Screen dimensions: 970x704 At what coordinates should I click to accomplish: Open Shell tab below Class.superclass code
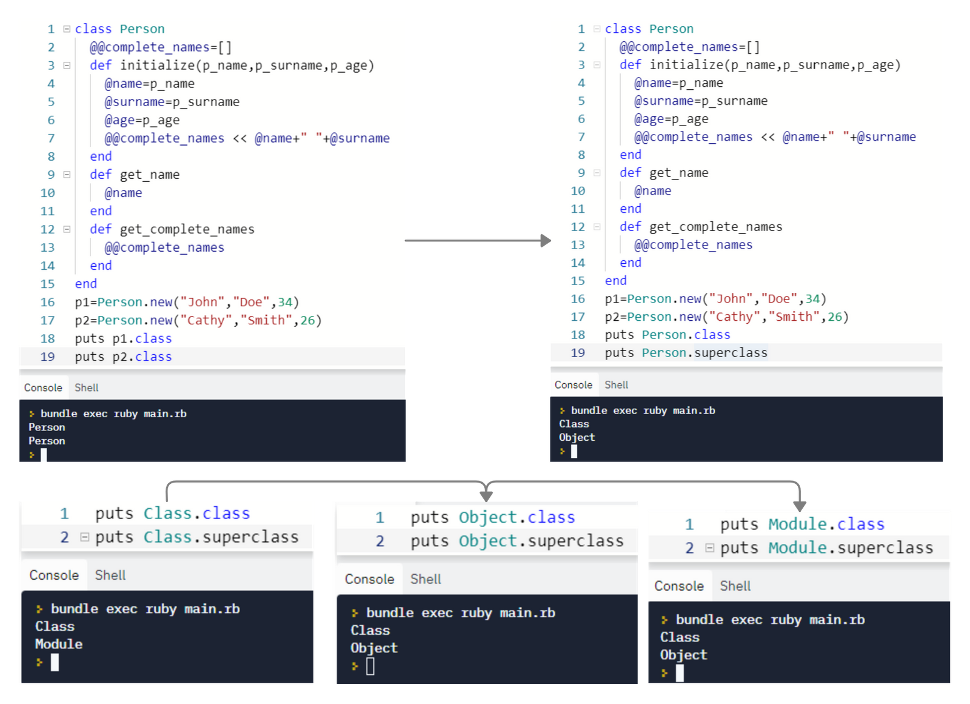110,575
